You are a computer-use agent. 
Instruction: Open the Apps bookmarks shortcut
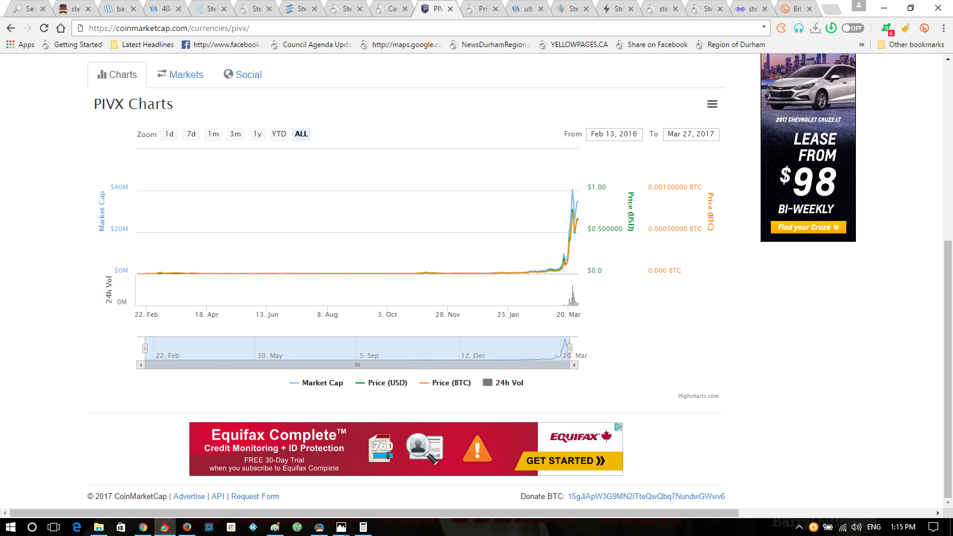(x=20, y=45)
